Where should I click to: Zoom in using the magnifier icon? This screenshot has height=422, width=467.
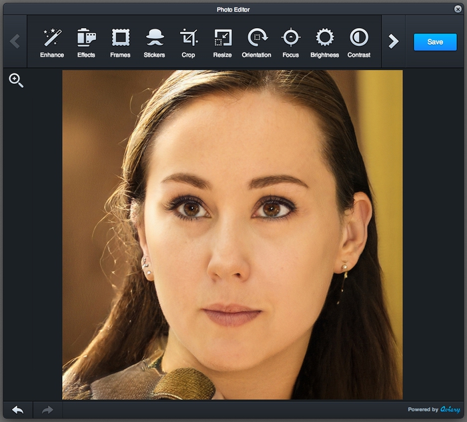click(x=16, y=81)
